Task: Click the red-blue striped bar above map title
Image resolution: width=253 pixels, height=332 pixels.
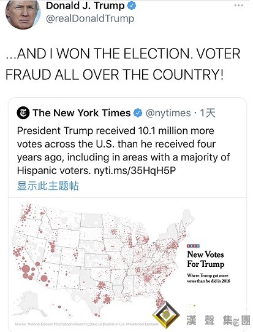Action: click(x=193, y=246)
